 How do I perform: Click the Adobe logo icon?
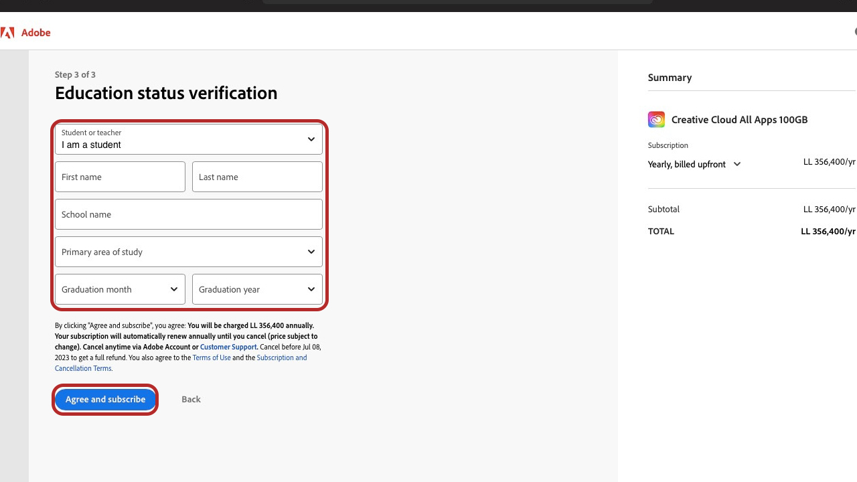point(7,33)
